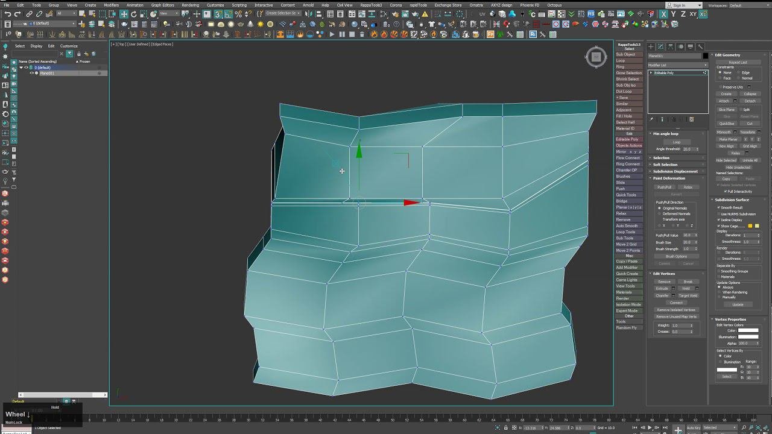Viewport: 772px width, 434px height.
Task: Open the Modify panel tab icon
Action: (660, 46)
